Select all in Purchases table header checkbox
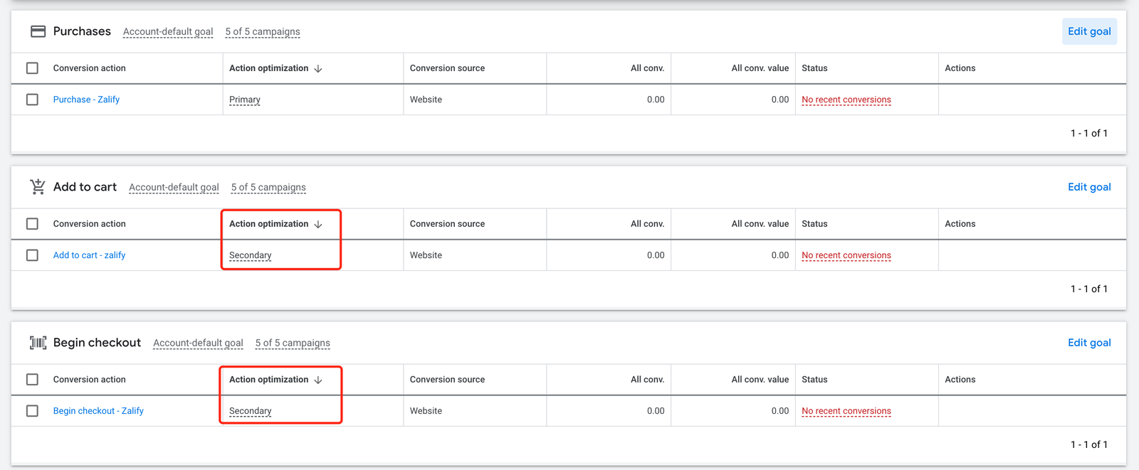 coord(32,68)
